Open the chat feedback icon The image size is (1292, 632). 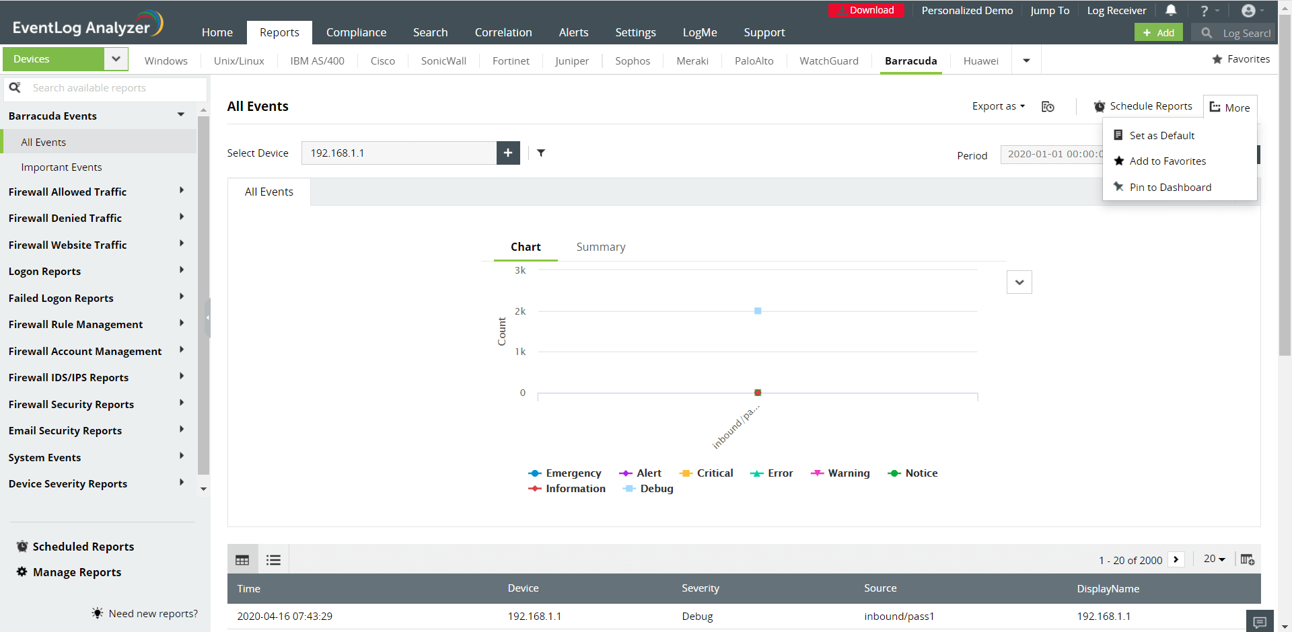pyautogui.click(x=1260, y=622)
